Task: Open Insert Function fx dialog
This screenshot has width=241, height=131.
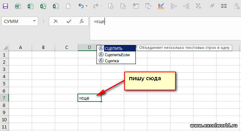Action: (82, 21)
